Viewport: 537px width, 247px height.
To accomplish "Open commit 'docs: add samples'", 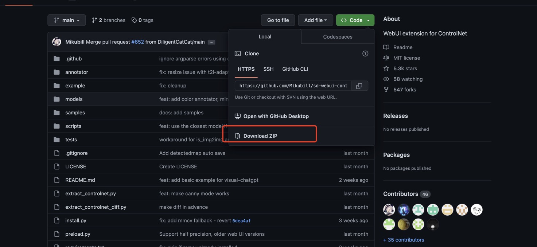I will (181, 113).
